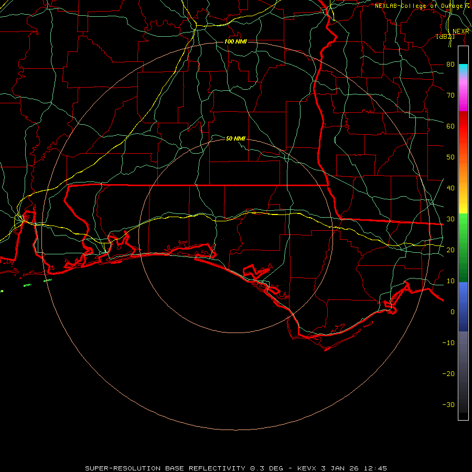
Task: Click the "12:45" timestamp in the caption
Action: tap(375, 468)
